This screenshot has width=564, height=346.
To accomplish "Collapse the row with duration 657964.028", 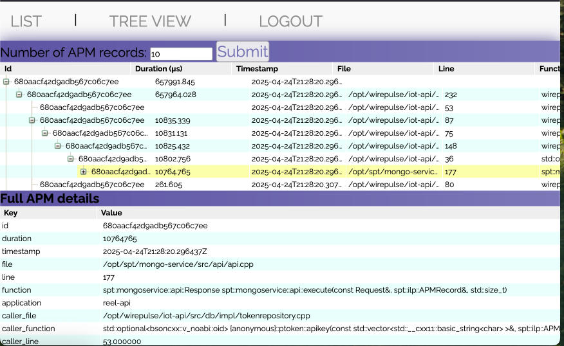I will [x=19, y=95].
